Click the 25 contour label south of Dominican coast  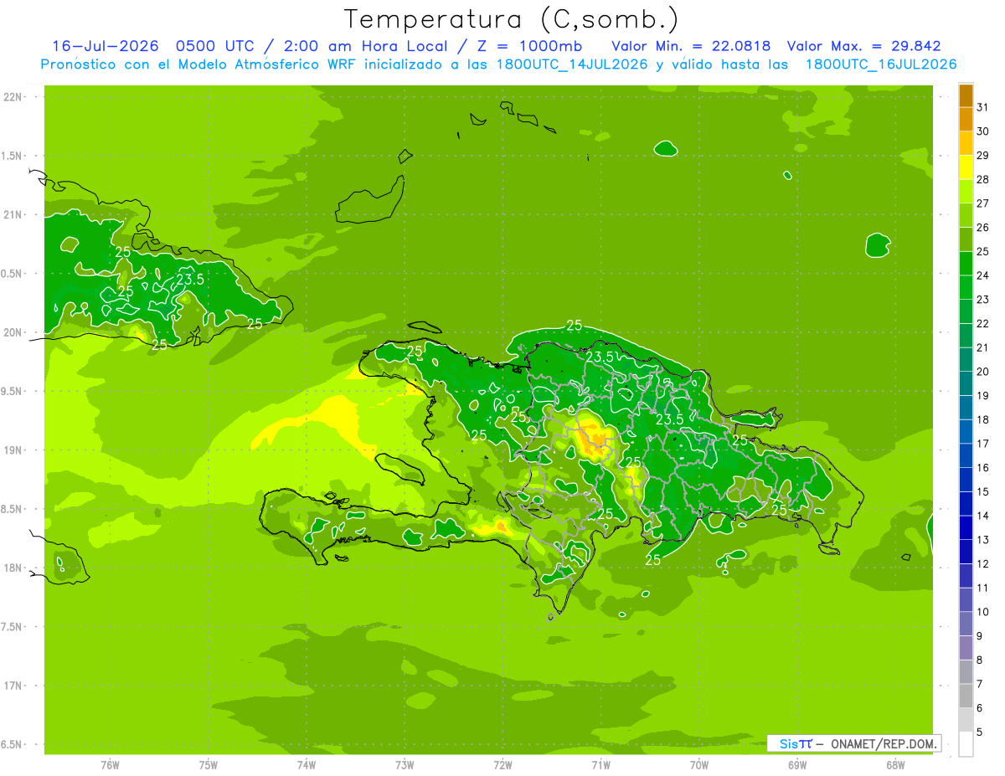point(653,560)
